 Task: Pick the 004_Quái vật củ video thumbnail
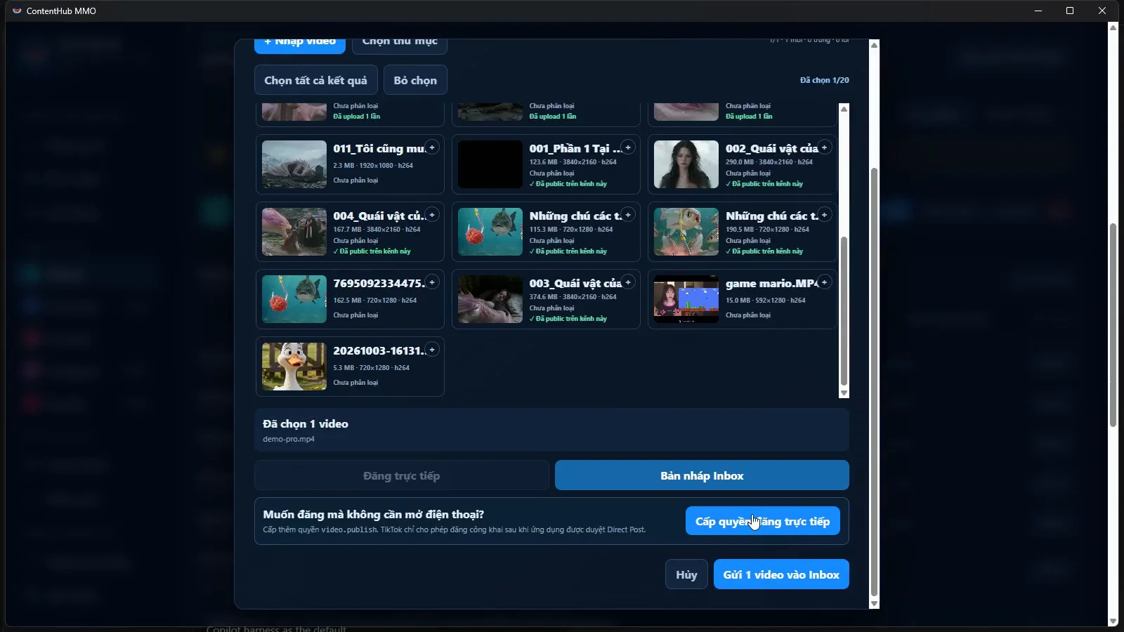pyautogui.click(x=294, y=232)
